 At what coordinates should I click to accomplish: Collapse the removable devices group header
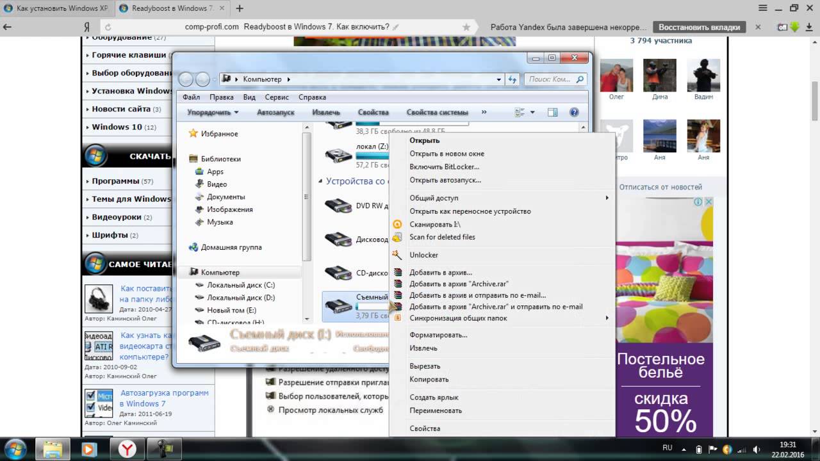320,181
